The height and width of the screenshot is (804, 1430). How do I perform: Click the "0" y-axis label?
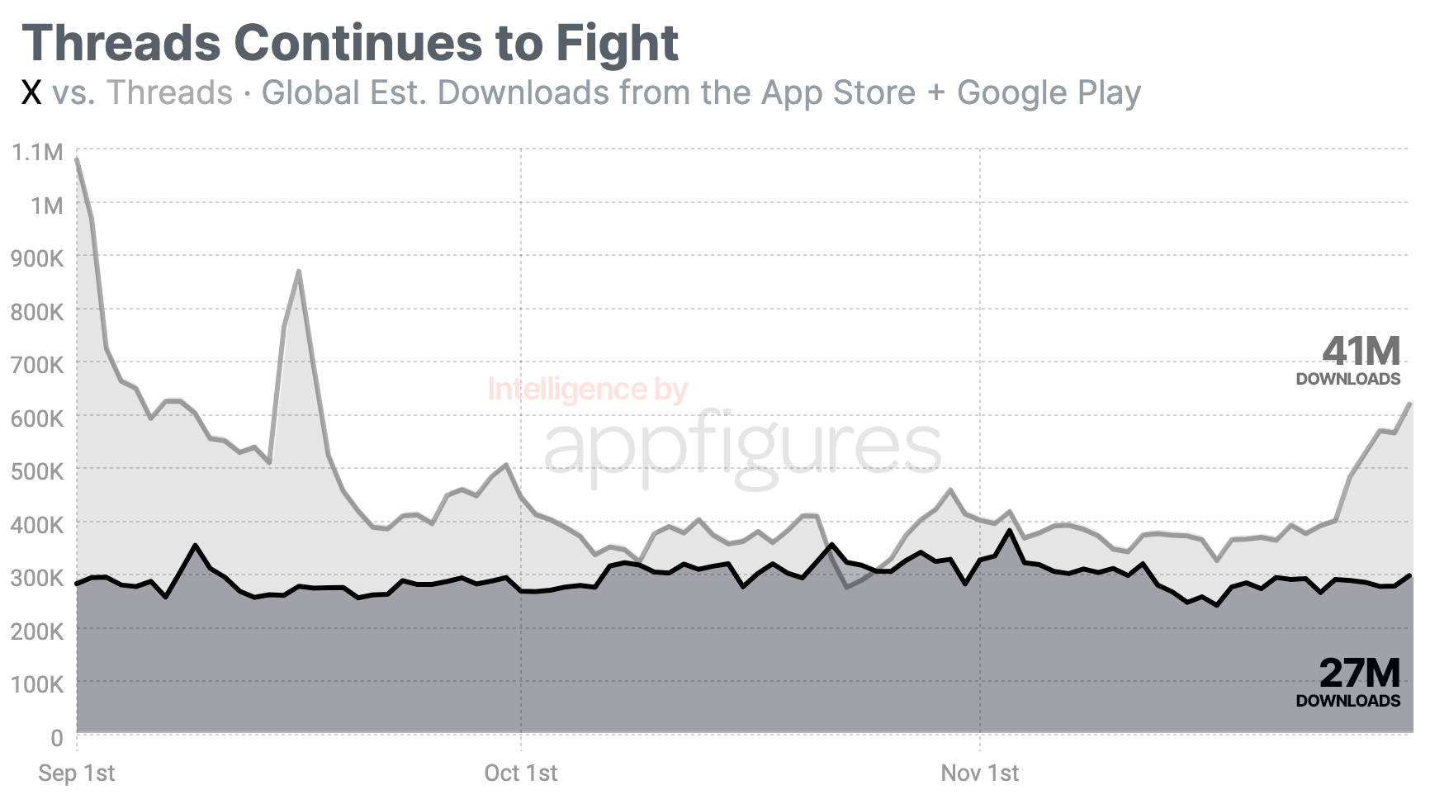pos(57,738)
